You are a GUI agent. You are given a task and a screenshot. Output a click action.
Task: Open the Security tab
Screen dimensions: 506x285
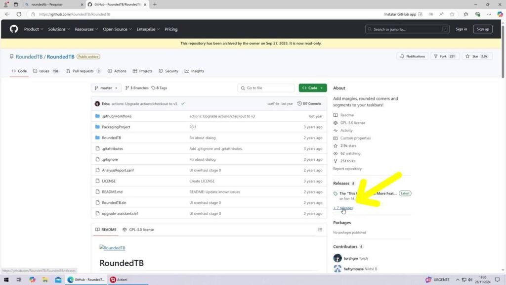coord(168,71)
